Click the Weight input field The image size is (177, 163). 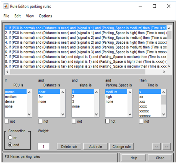[44, 146]
